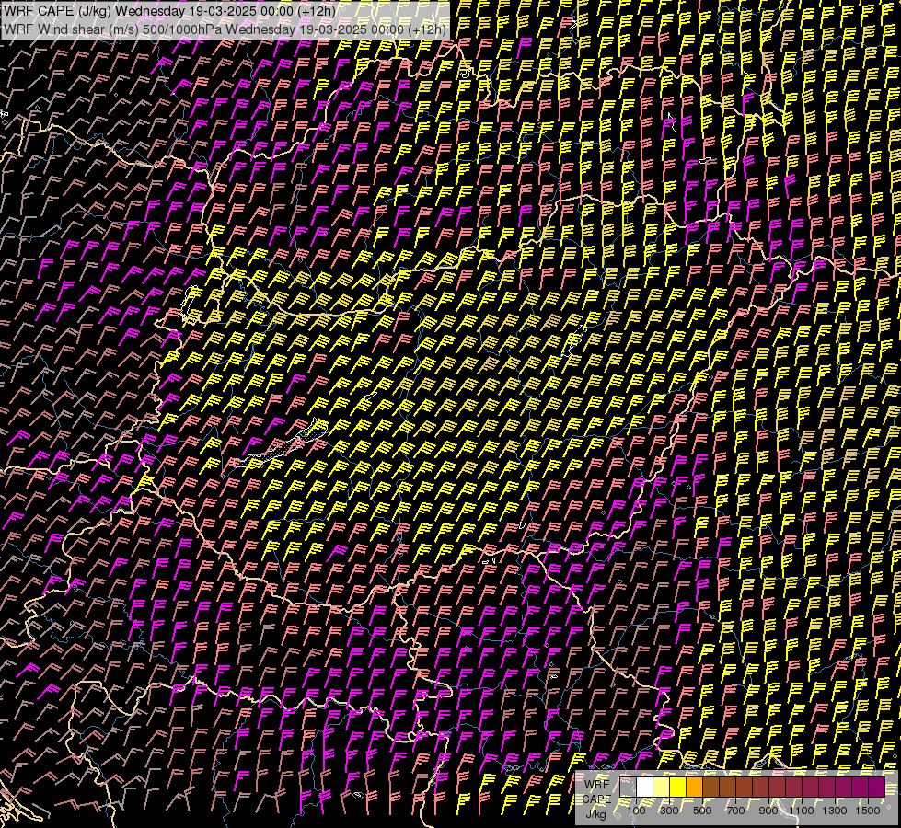Click the rightmost purple CAPE legend swatch
The image size is (901, 828).
point(877,787)
